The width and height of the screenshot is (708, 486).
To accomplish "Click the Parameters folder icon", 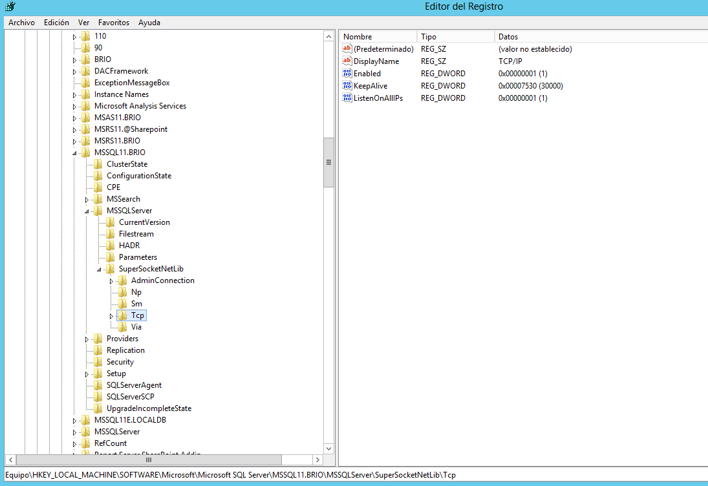I will point(110,257).
